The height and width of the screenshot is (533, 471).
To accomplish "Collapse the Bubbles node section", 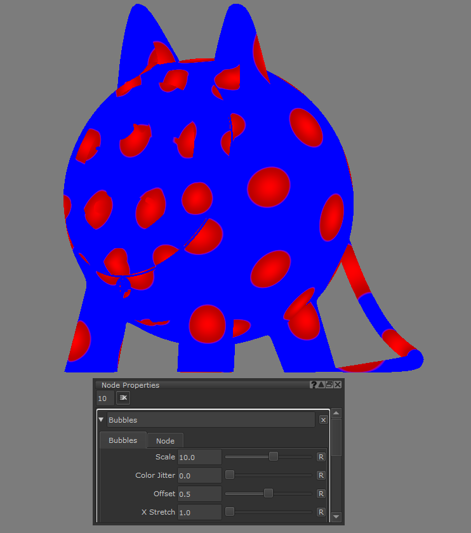I will pyautogui.click(x=102, y=420).
